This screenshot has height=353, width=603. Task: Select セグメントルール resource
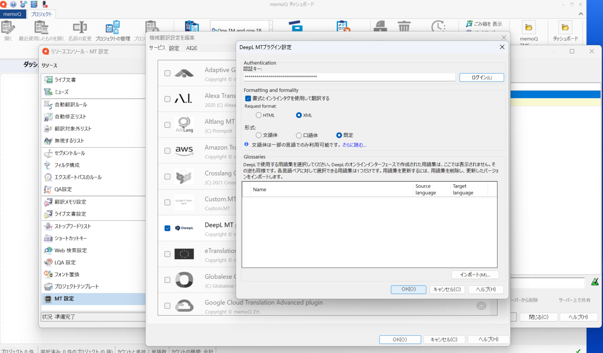coord(93,153)
